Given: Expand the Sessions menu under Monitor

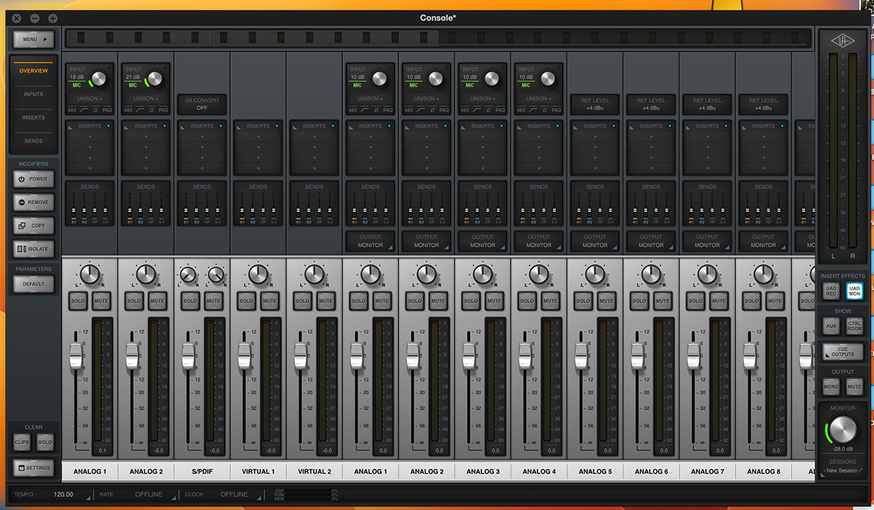Looking at the screenshot, I should (x=843, y=471).
